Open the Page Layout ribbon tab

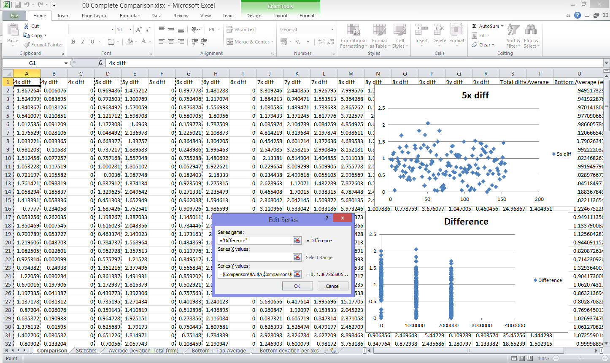[95, 16]
